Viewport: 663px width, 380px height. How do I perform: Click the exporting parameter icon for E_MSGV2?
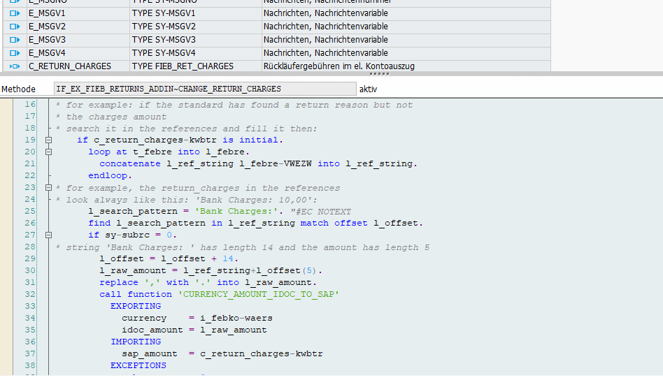pos(14,27)
